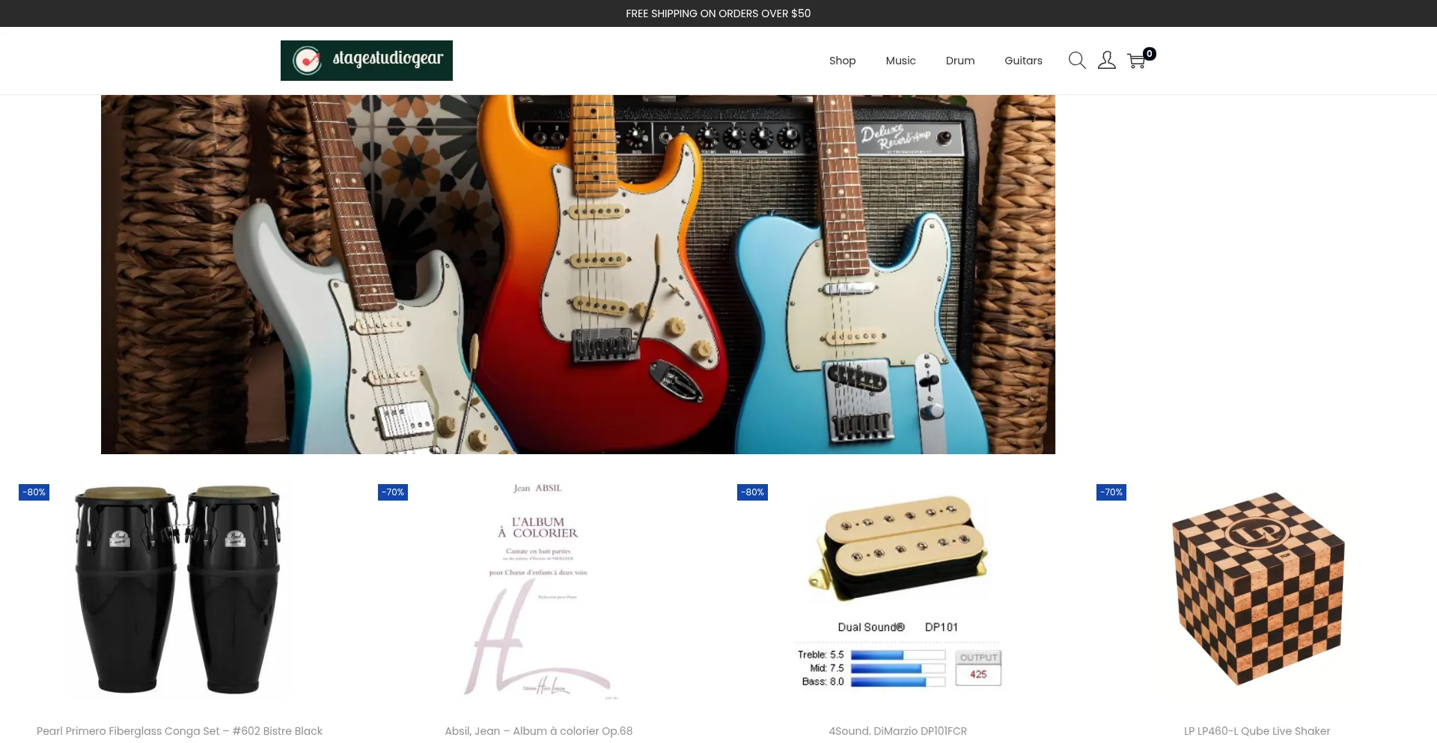
Task: Open Pearl Primero Fiberglass Conga Set link
Action: pyautogui.click(x=180, y=731)
